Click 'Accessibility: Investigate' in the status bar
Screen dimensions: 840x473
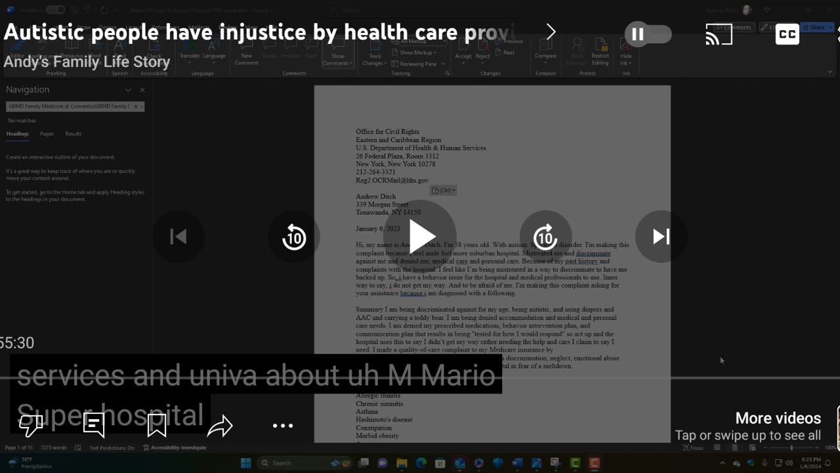click(175, 447)
